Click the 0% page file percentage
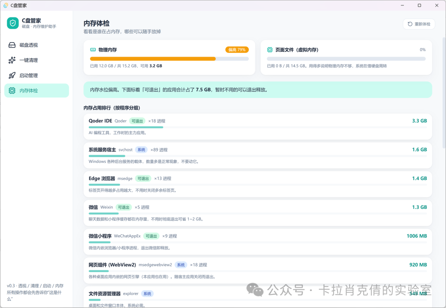Viewport: 446px width, 308px height. pyautogui.click(x=423, y=50)
